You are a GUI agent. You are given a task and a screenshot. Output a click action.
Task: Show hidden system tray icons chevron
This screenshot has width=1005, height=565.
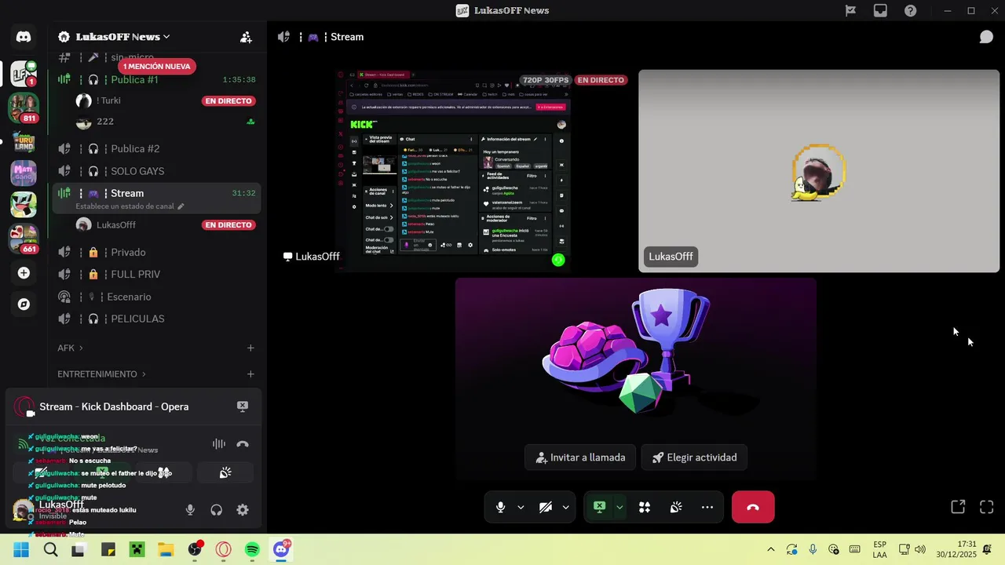770,549
